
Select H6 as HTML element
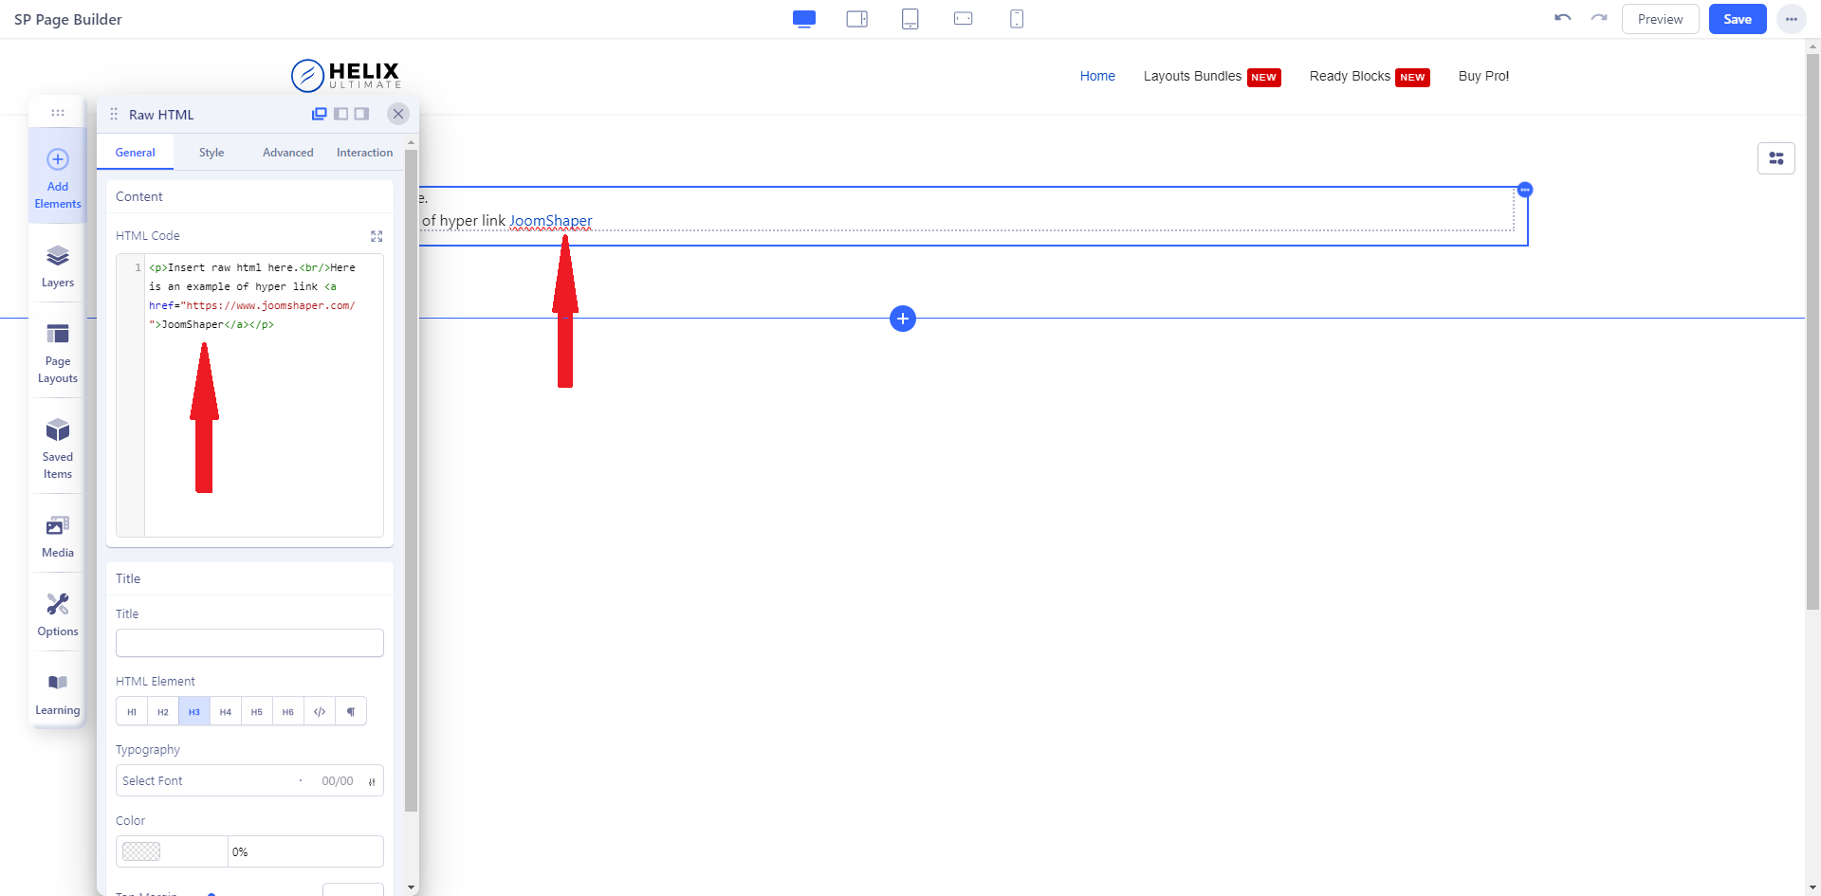288,711
